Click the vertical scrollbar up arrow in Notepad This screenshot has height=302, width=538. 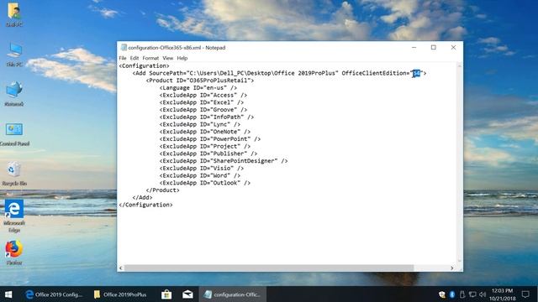[460, 65]
